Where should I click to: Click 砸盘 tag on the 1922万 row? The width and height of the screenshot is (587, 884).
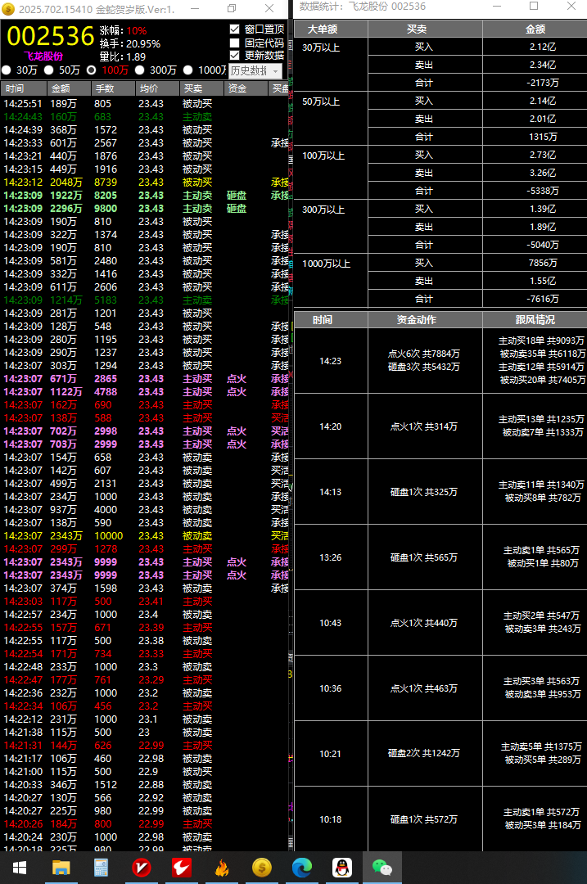tap(237, 196)
